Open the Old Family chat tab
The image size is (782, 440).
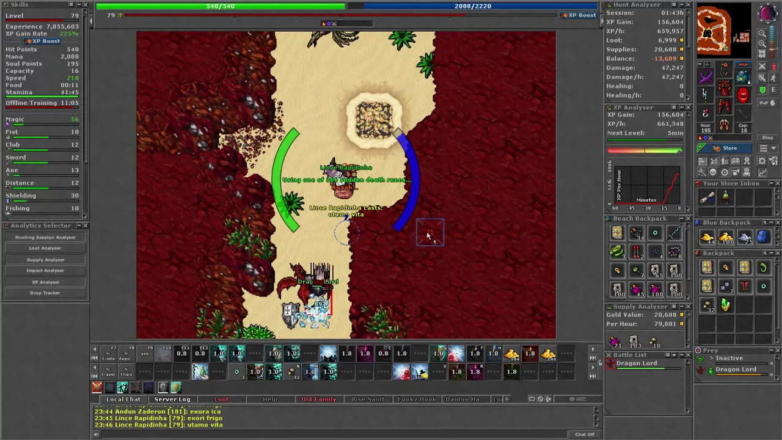(319, 399)
